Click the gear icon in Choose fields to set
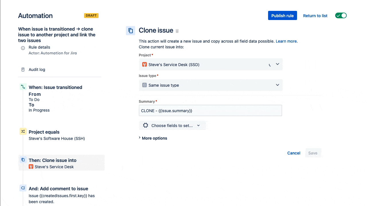Viewport: 367px width, 206px height. click(x=146, y=126)
